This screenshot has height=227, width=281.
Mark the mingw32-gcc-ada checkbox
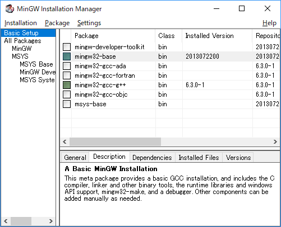67,66
